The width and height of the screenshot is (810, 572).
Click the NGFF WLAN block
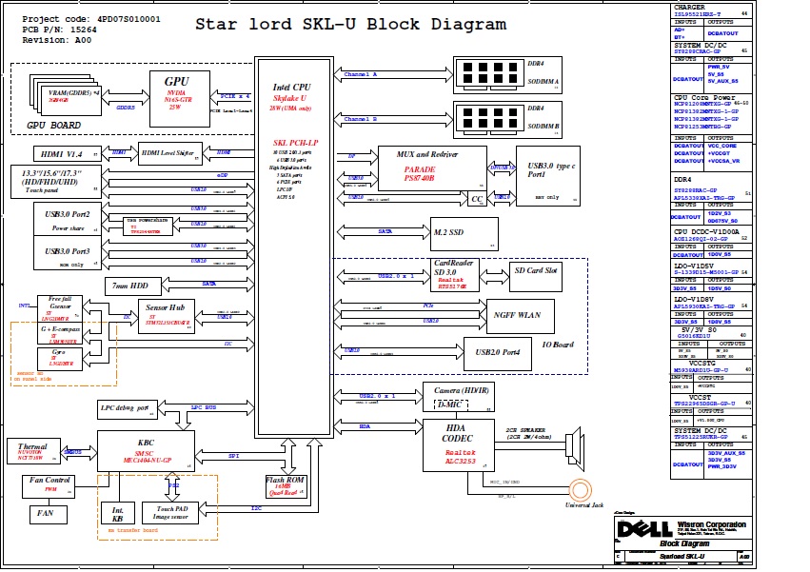click(x=520, y=314)
